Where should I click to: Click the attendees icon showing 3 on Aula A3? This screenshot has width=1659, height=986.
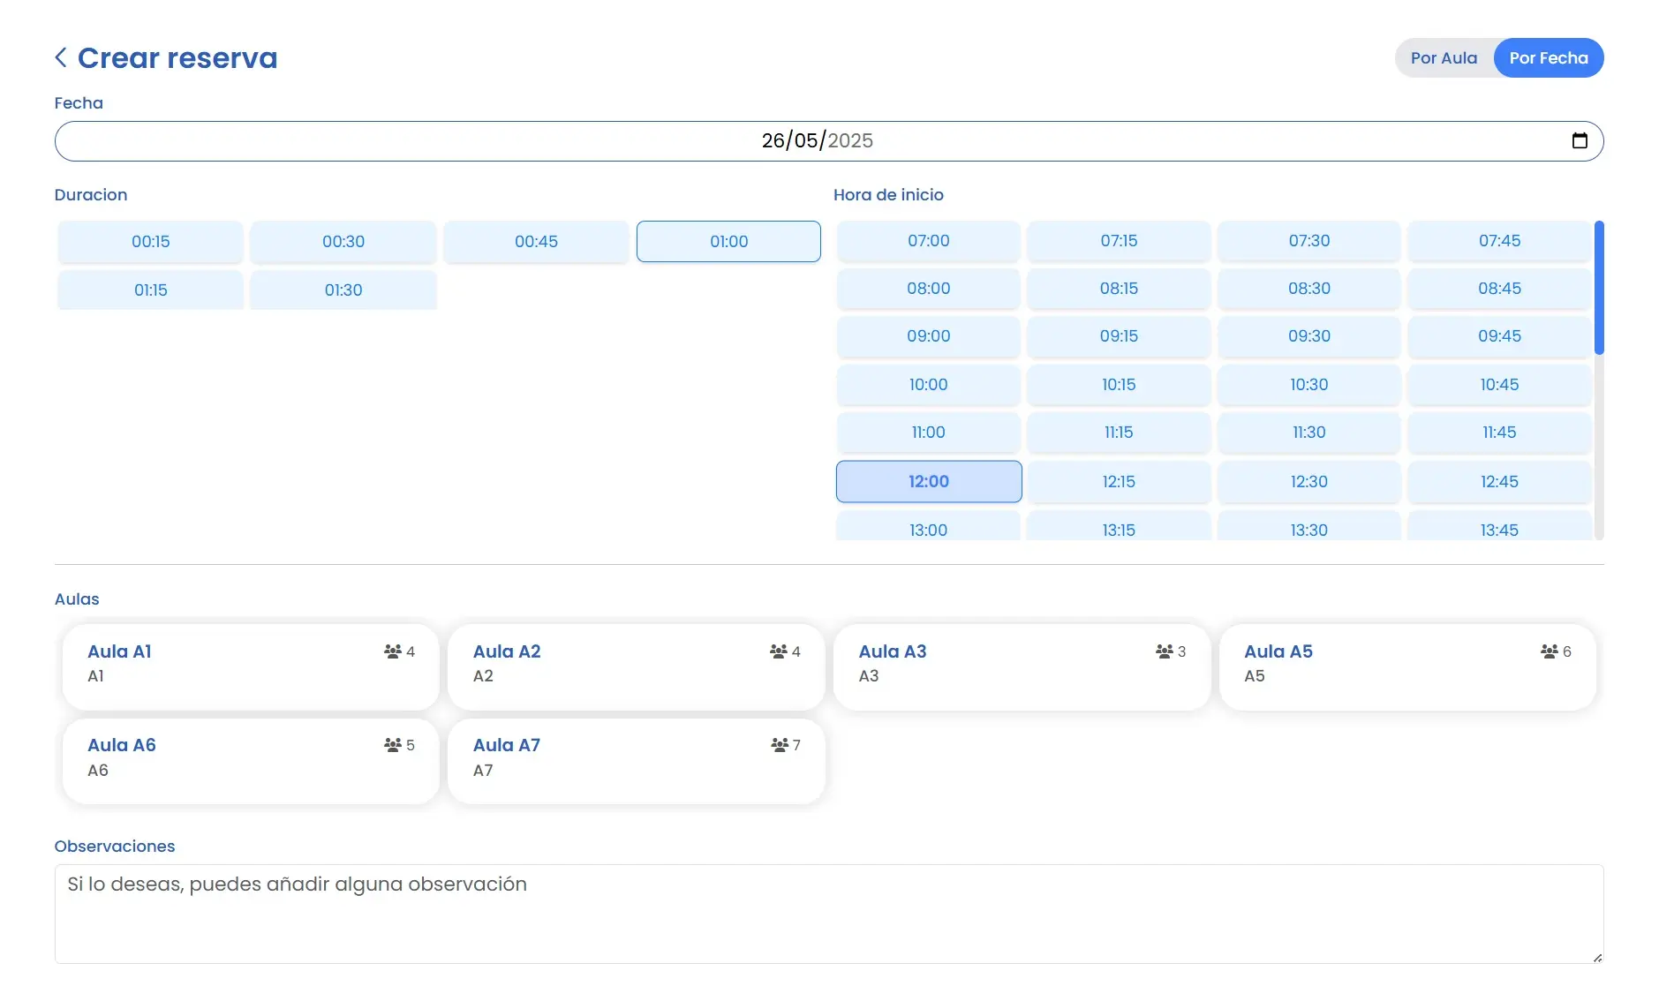(1165, 651)
